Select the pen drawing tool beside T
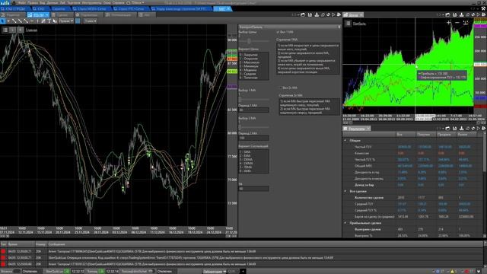Image resolution: width=487 pixels, height=274 pixels. pos(43,21)
